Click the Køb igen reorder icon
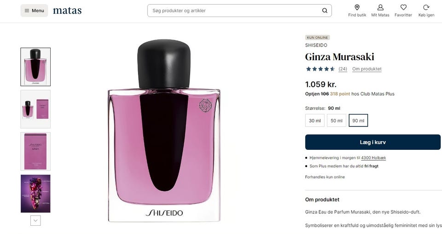Image resolution: width=442 pixels, height=234 pixels. [426, 7]
